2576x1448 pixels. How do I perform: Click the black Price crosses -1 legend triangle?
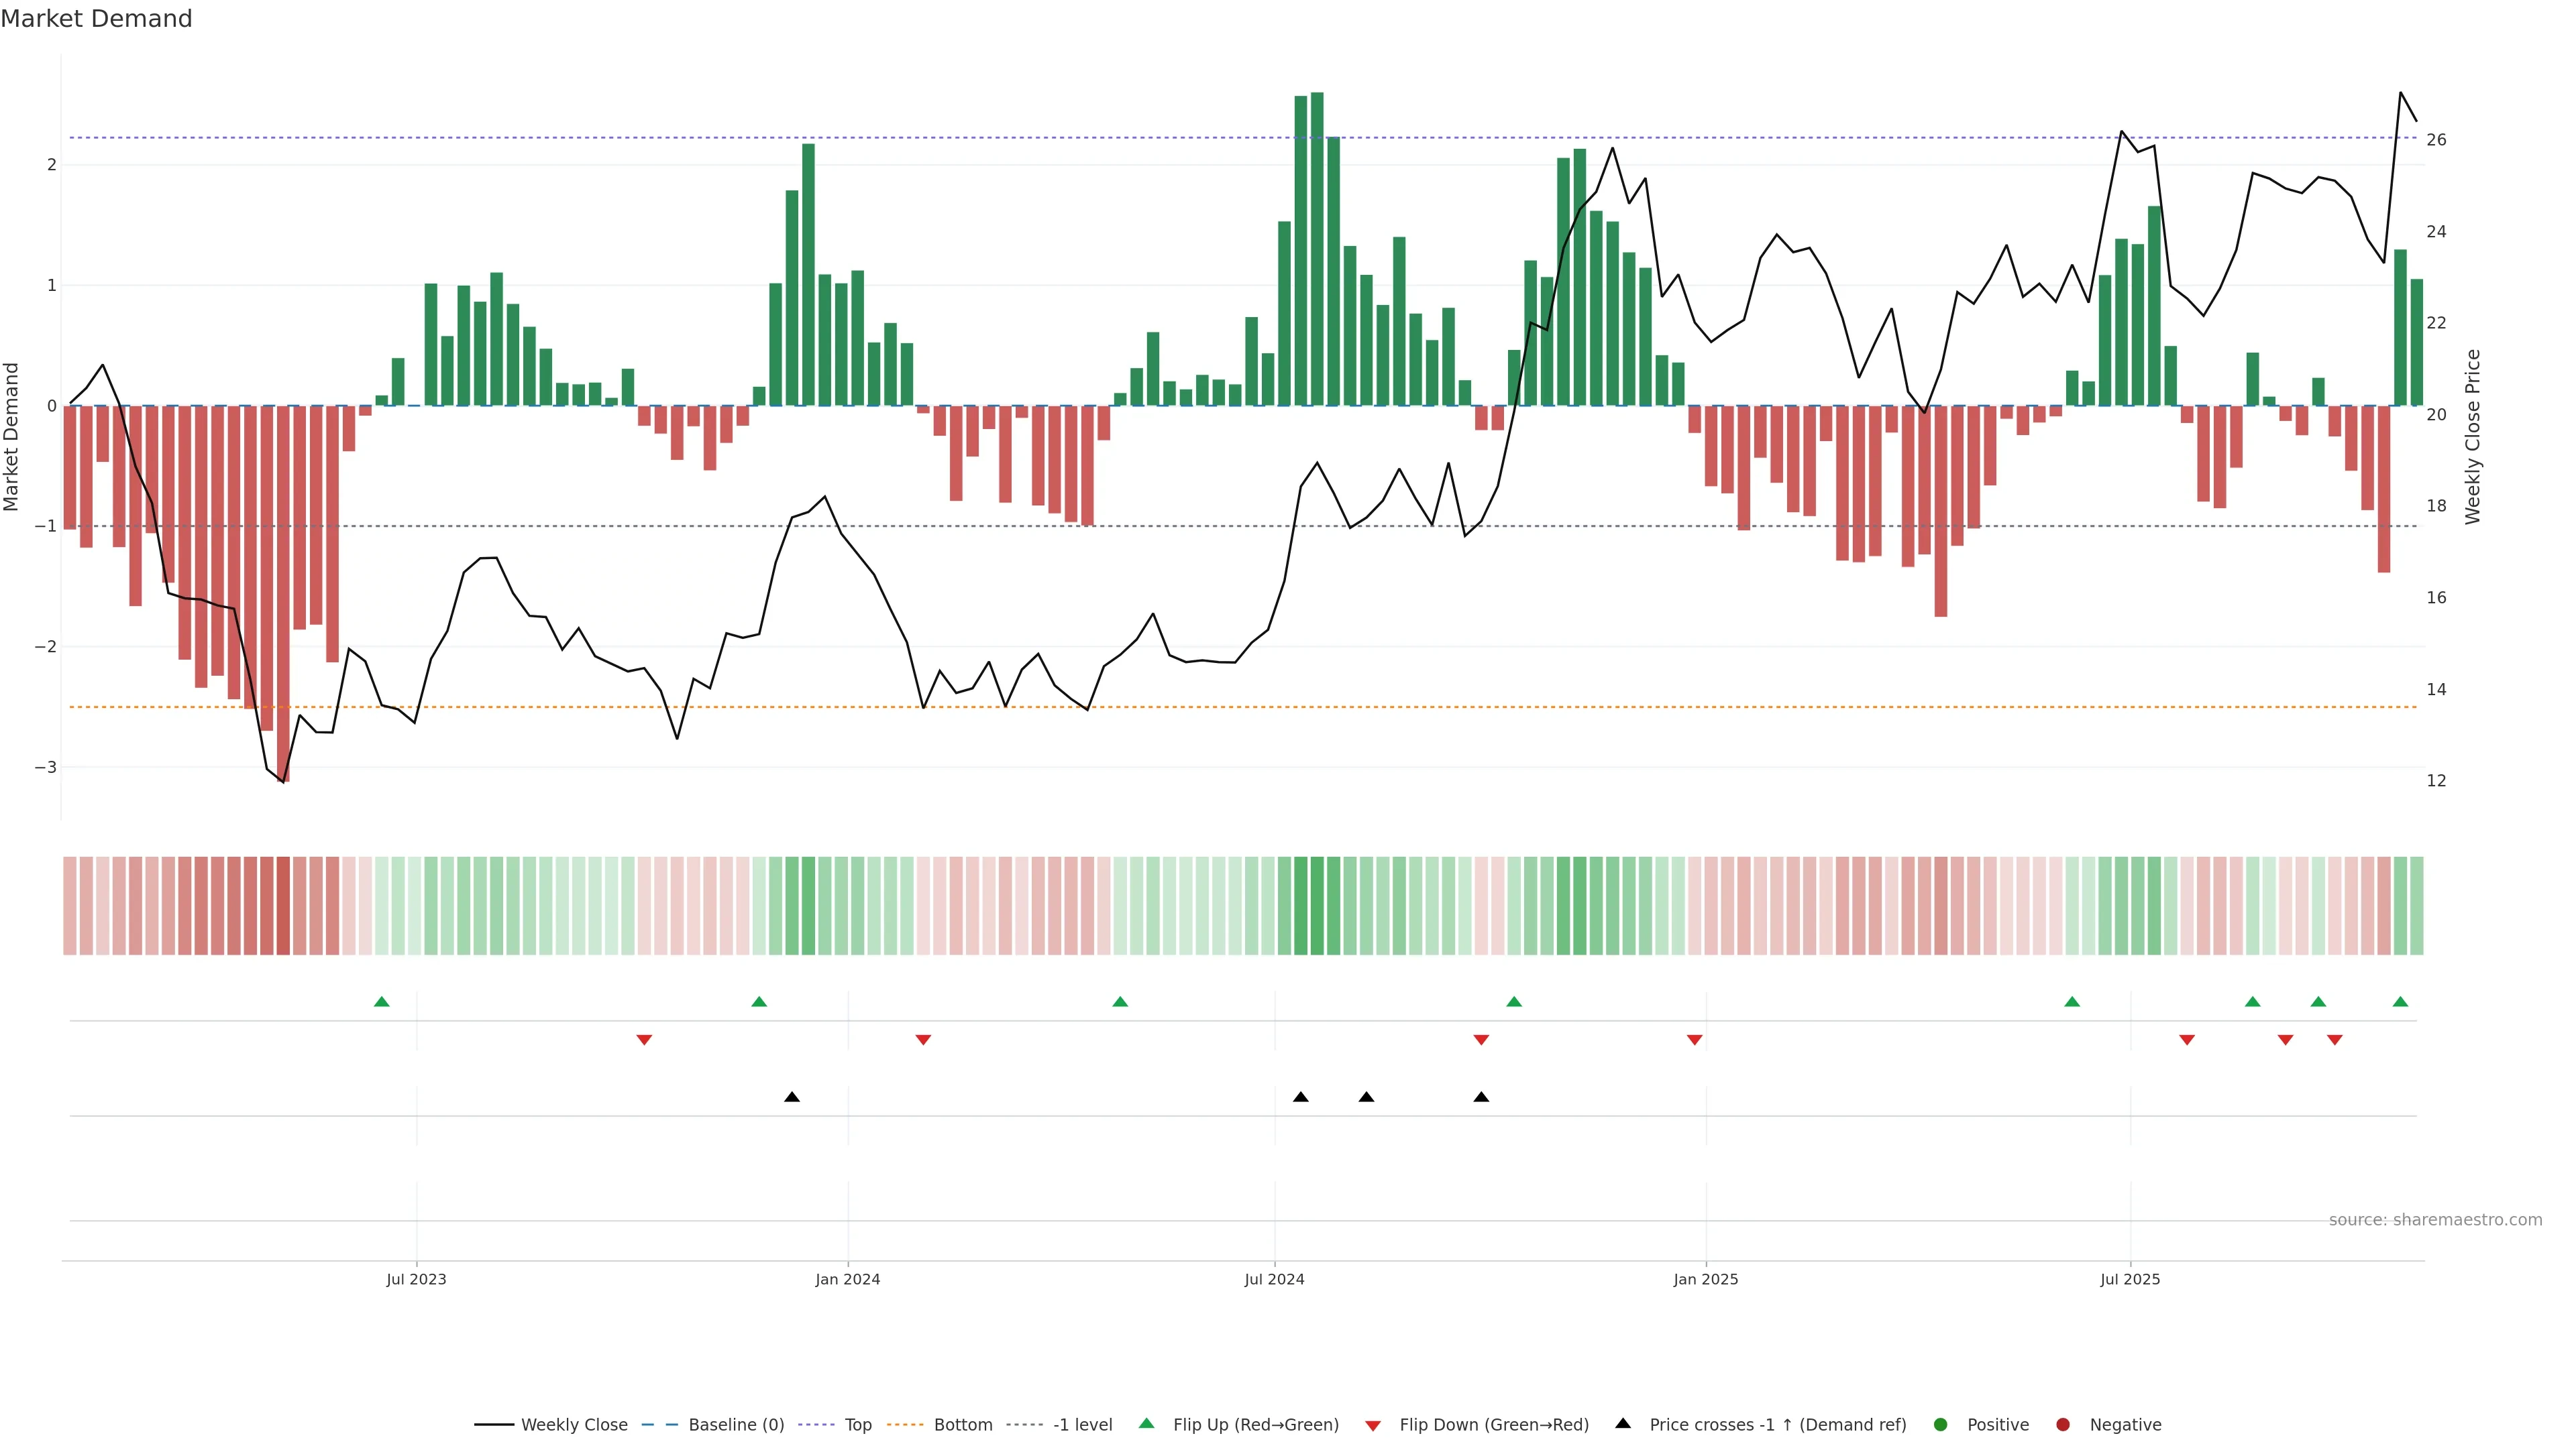(1623, 1423)
